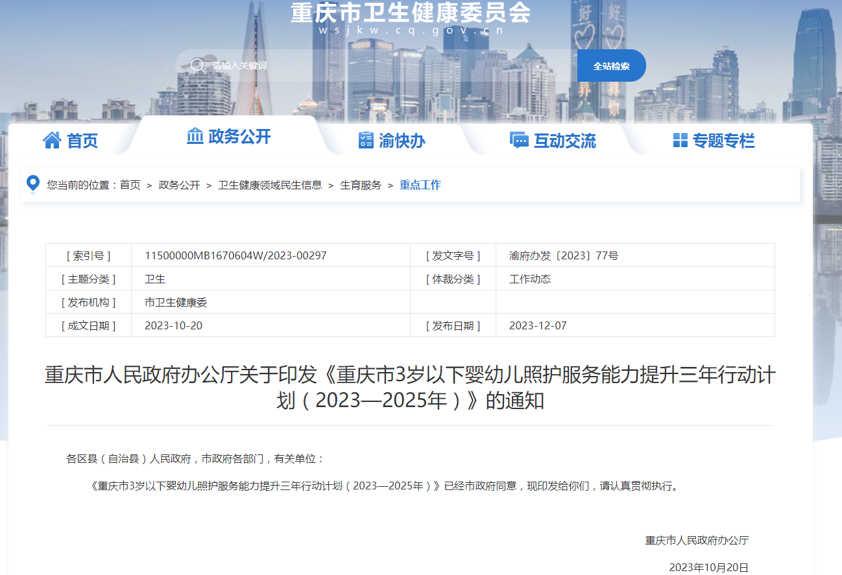
Task: Click the salutation line 各区县（自治县）人民政府
Action: pyautogui.click(x=195, y=459)
